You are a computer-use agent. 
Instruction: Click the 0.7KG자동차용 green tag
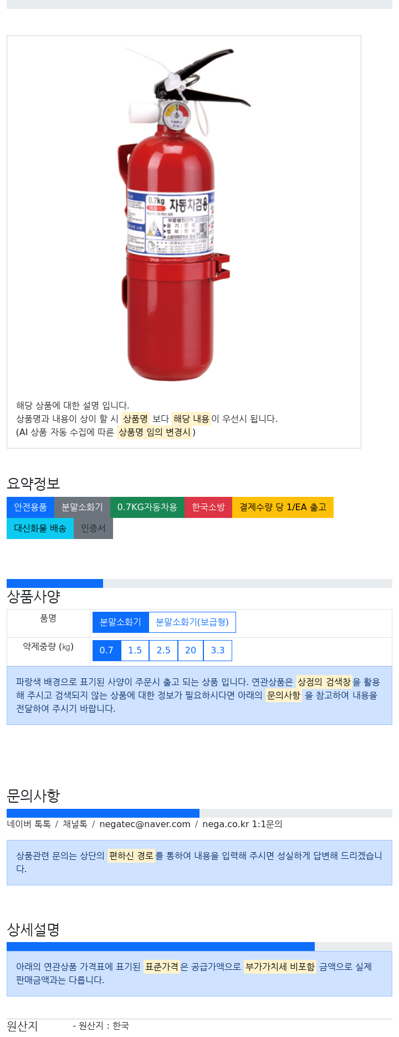147,507
